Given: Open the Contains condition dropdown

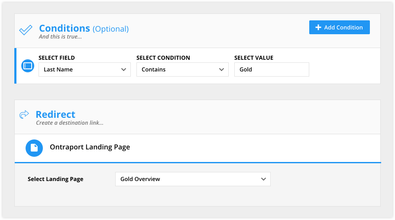Looking at the screenshot, I should click(182, 70).
